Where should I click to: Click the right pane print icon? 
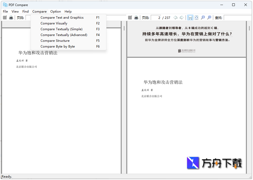tap(136, 18)
